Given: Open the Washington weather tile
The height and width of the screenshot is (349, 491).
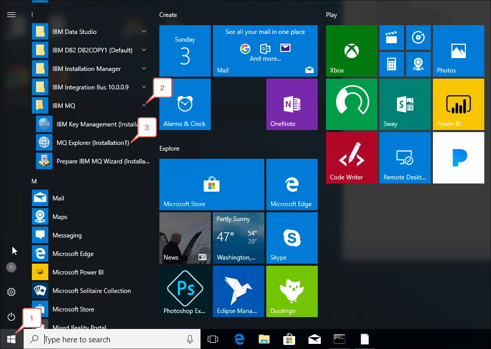Looking at the screenshot, I should pos(238,238).
